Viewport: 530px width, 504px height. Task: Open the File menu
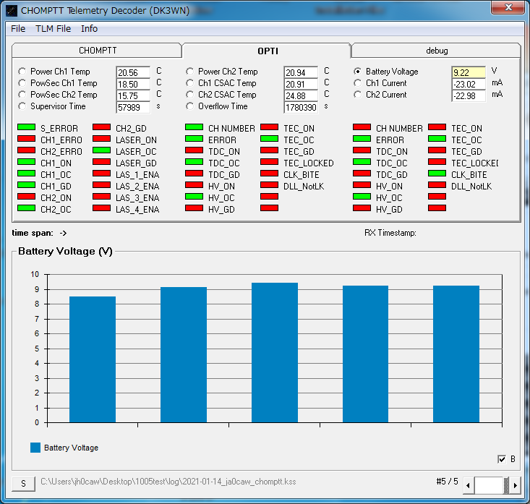click(18, 29)
